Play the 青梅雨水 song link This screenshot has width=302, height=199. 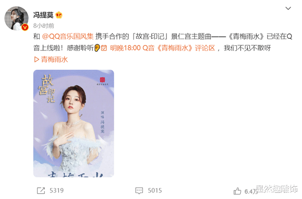pyautogui.click(x=51, y=59)
